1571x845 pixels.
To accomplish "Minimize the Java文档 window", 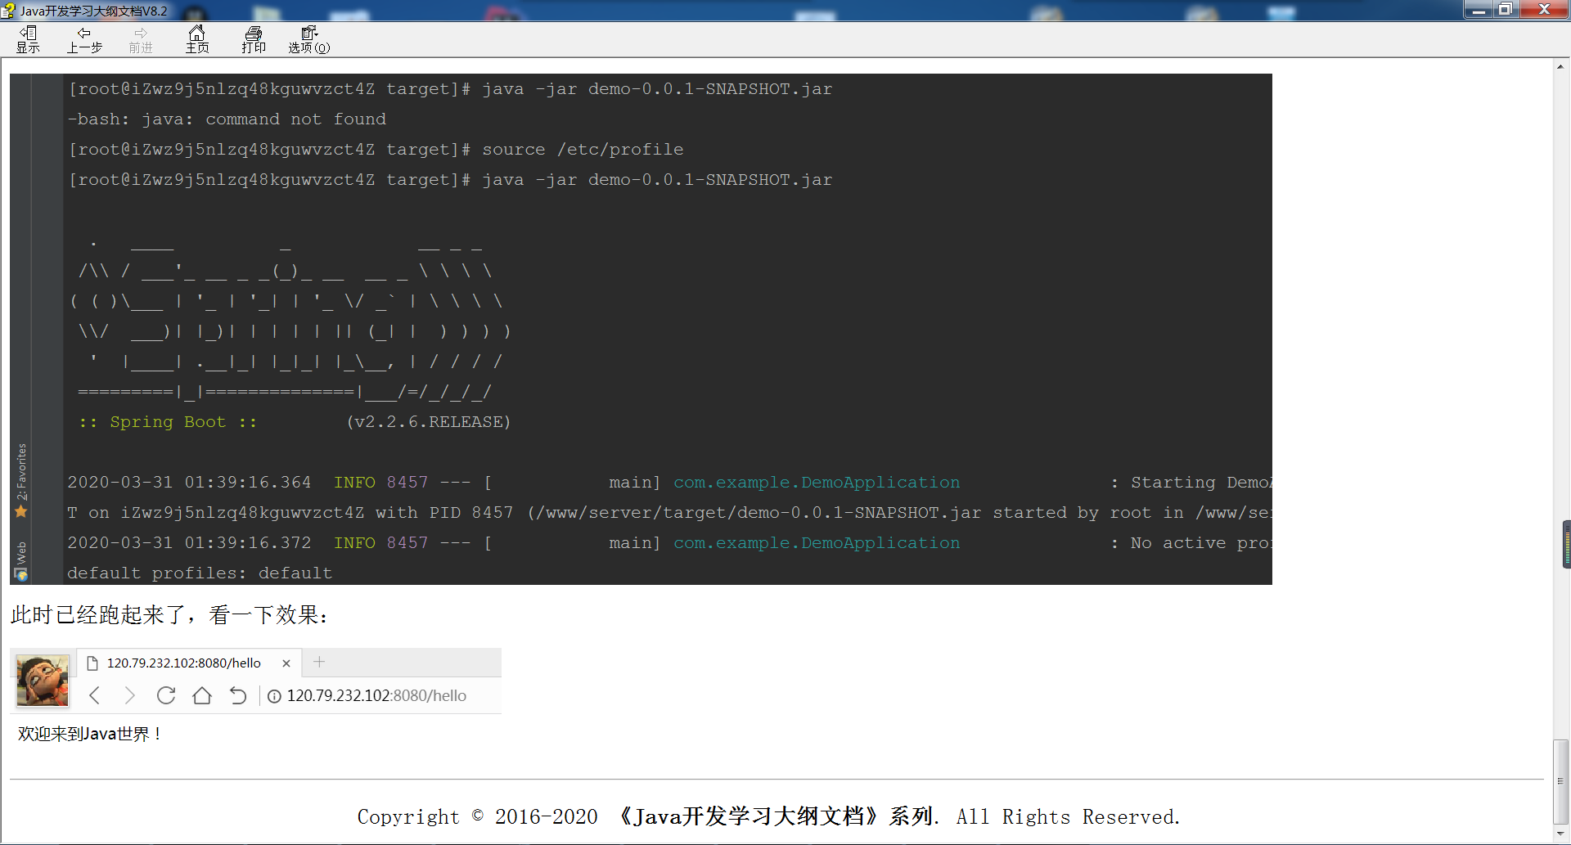I will (x=1478, y=9).
